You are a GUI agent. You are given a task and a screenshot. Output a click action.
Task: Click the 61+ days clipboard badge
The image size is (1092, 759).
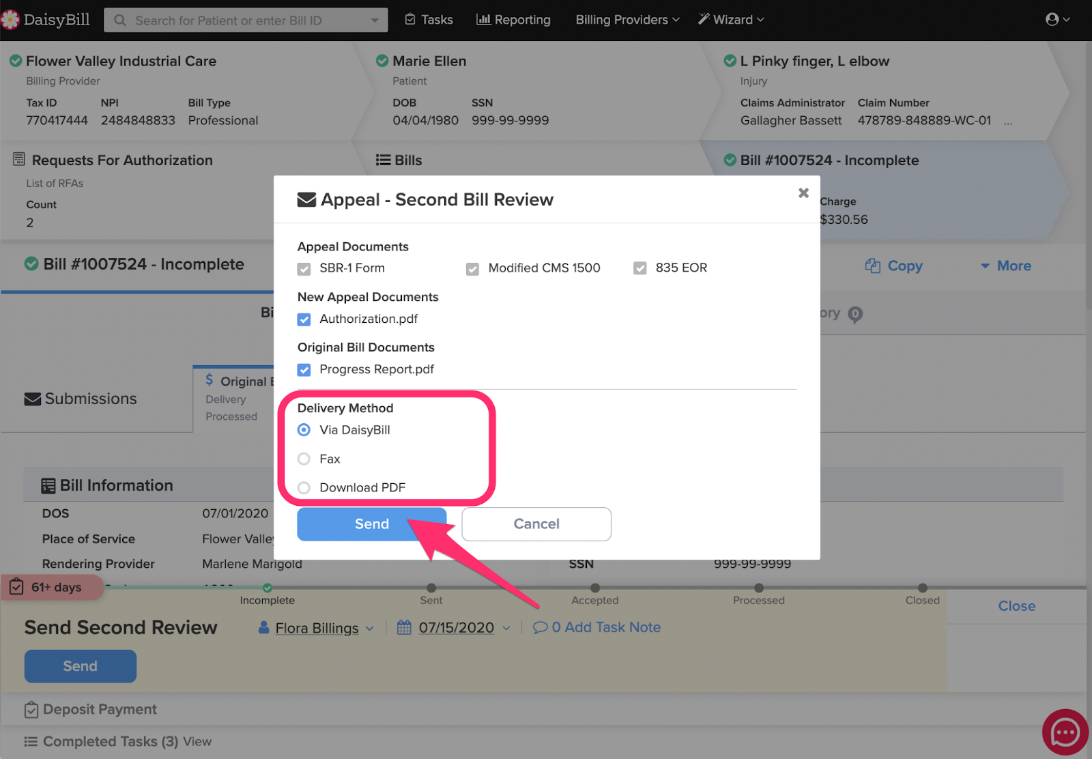(x=52, y=587)
